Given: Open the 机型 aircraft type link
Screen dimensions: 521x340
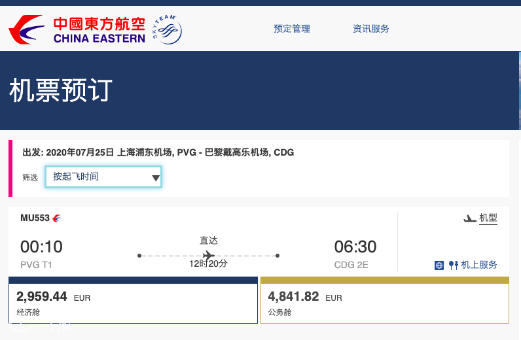Looking at the screenshot, I should (488, 218).
